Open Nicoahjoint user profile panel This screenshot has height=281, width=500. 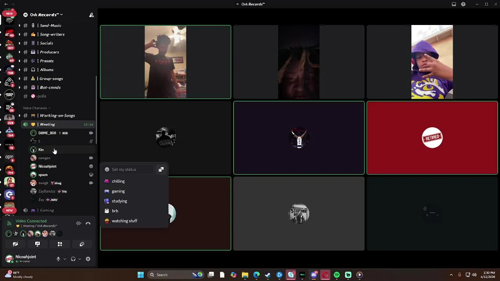pos(26,258)
